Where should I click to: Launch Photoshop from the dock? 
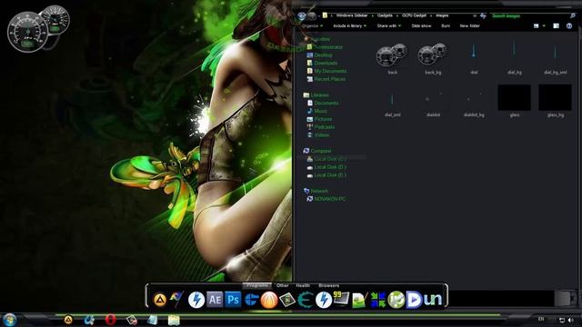click(x=233, y=300)
